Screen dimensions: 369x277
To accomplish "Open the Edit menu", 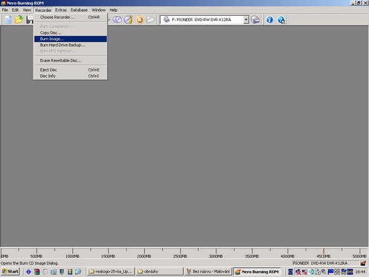I will 15,10.
